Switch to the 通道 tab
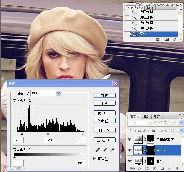Image resolution: width=184 pixels, height=172 pixels. point(146,117)
